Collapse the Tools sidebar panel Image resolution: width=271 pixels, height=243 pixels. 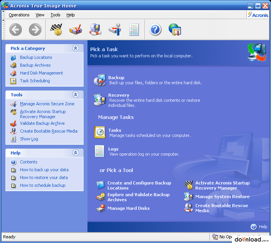pos(75,94)
